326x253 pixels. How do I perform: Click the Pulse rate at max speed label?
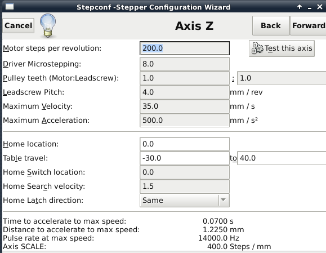(x=48, y=238)
